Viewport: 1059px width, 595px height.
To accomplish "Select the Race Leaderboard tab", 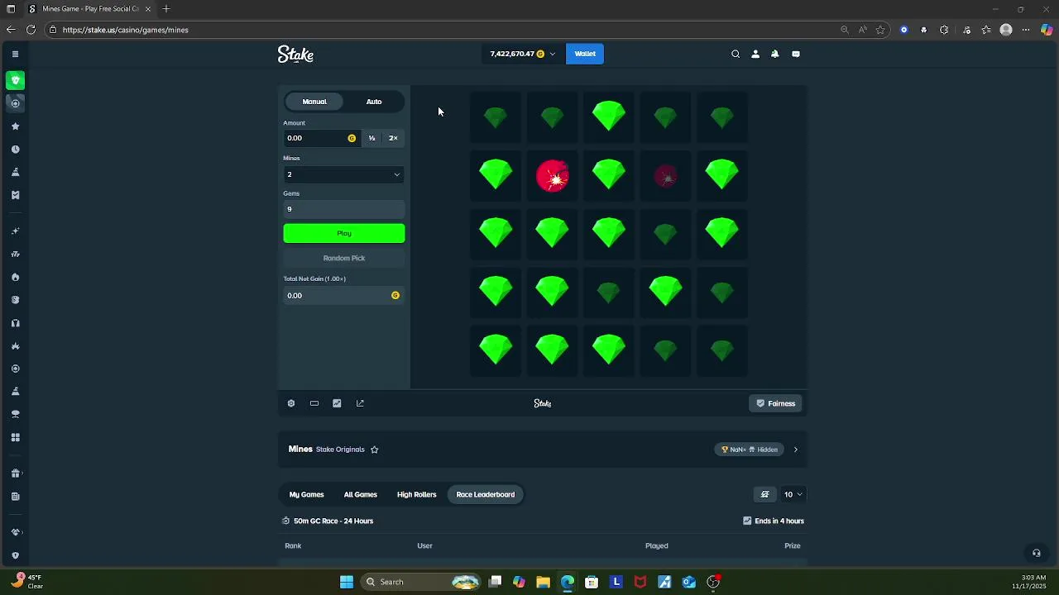I will 486,494.
